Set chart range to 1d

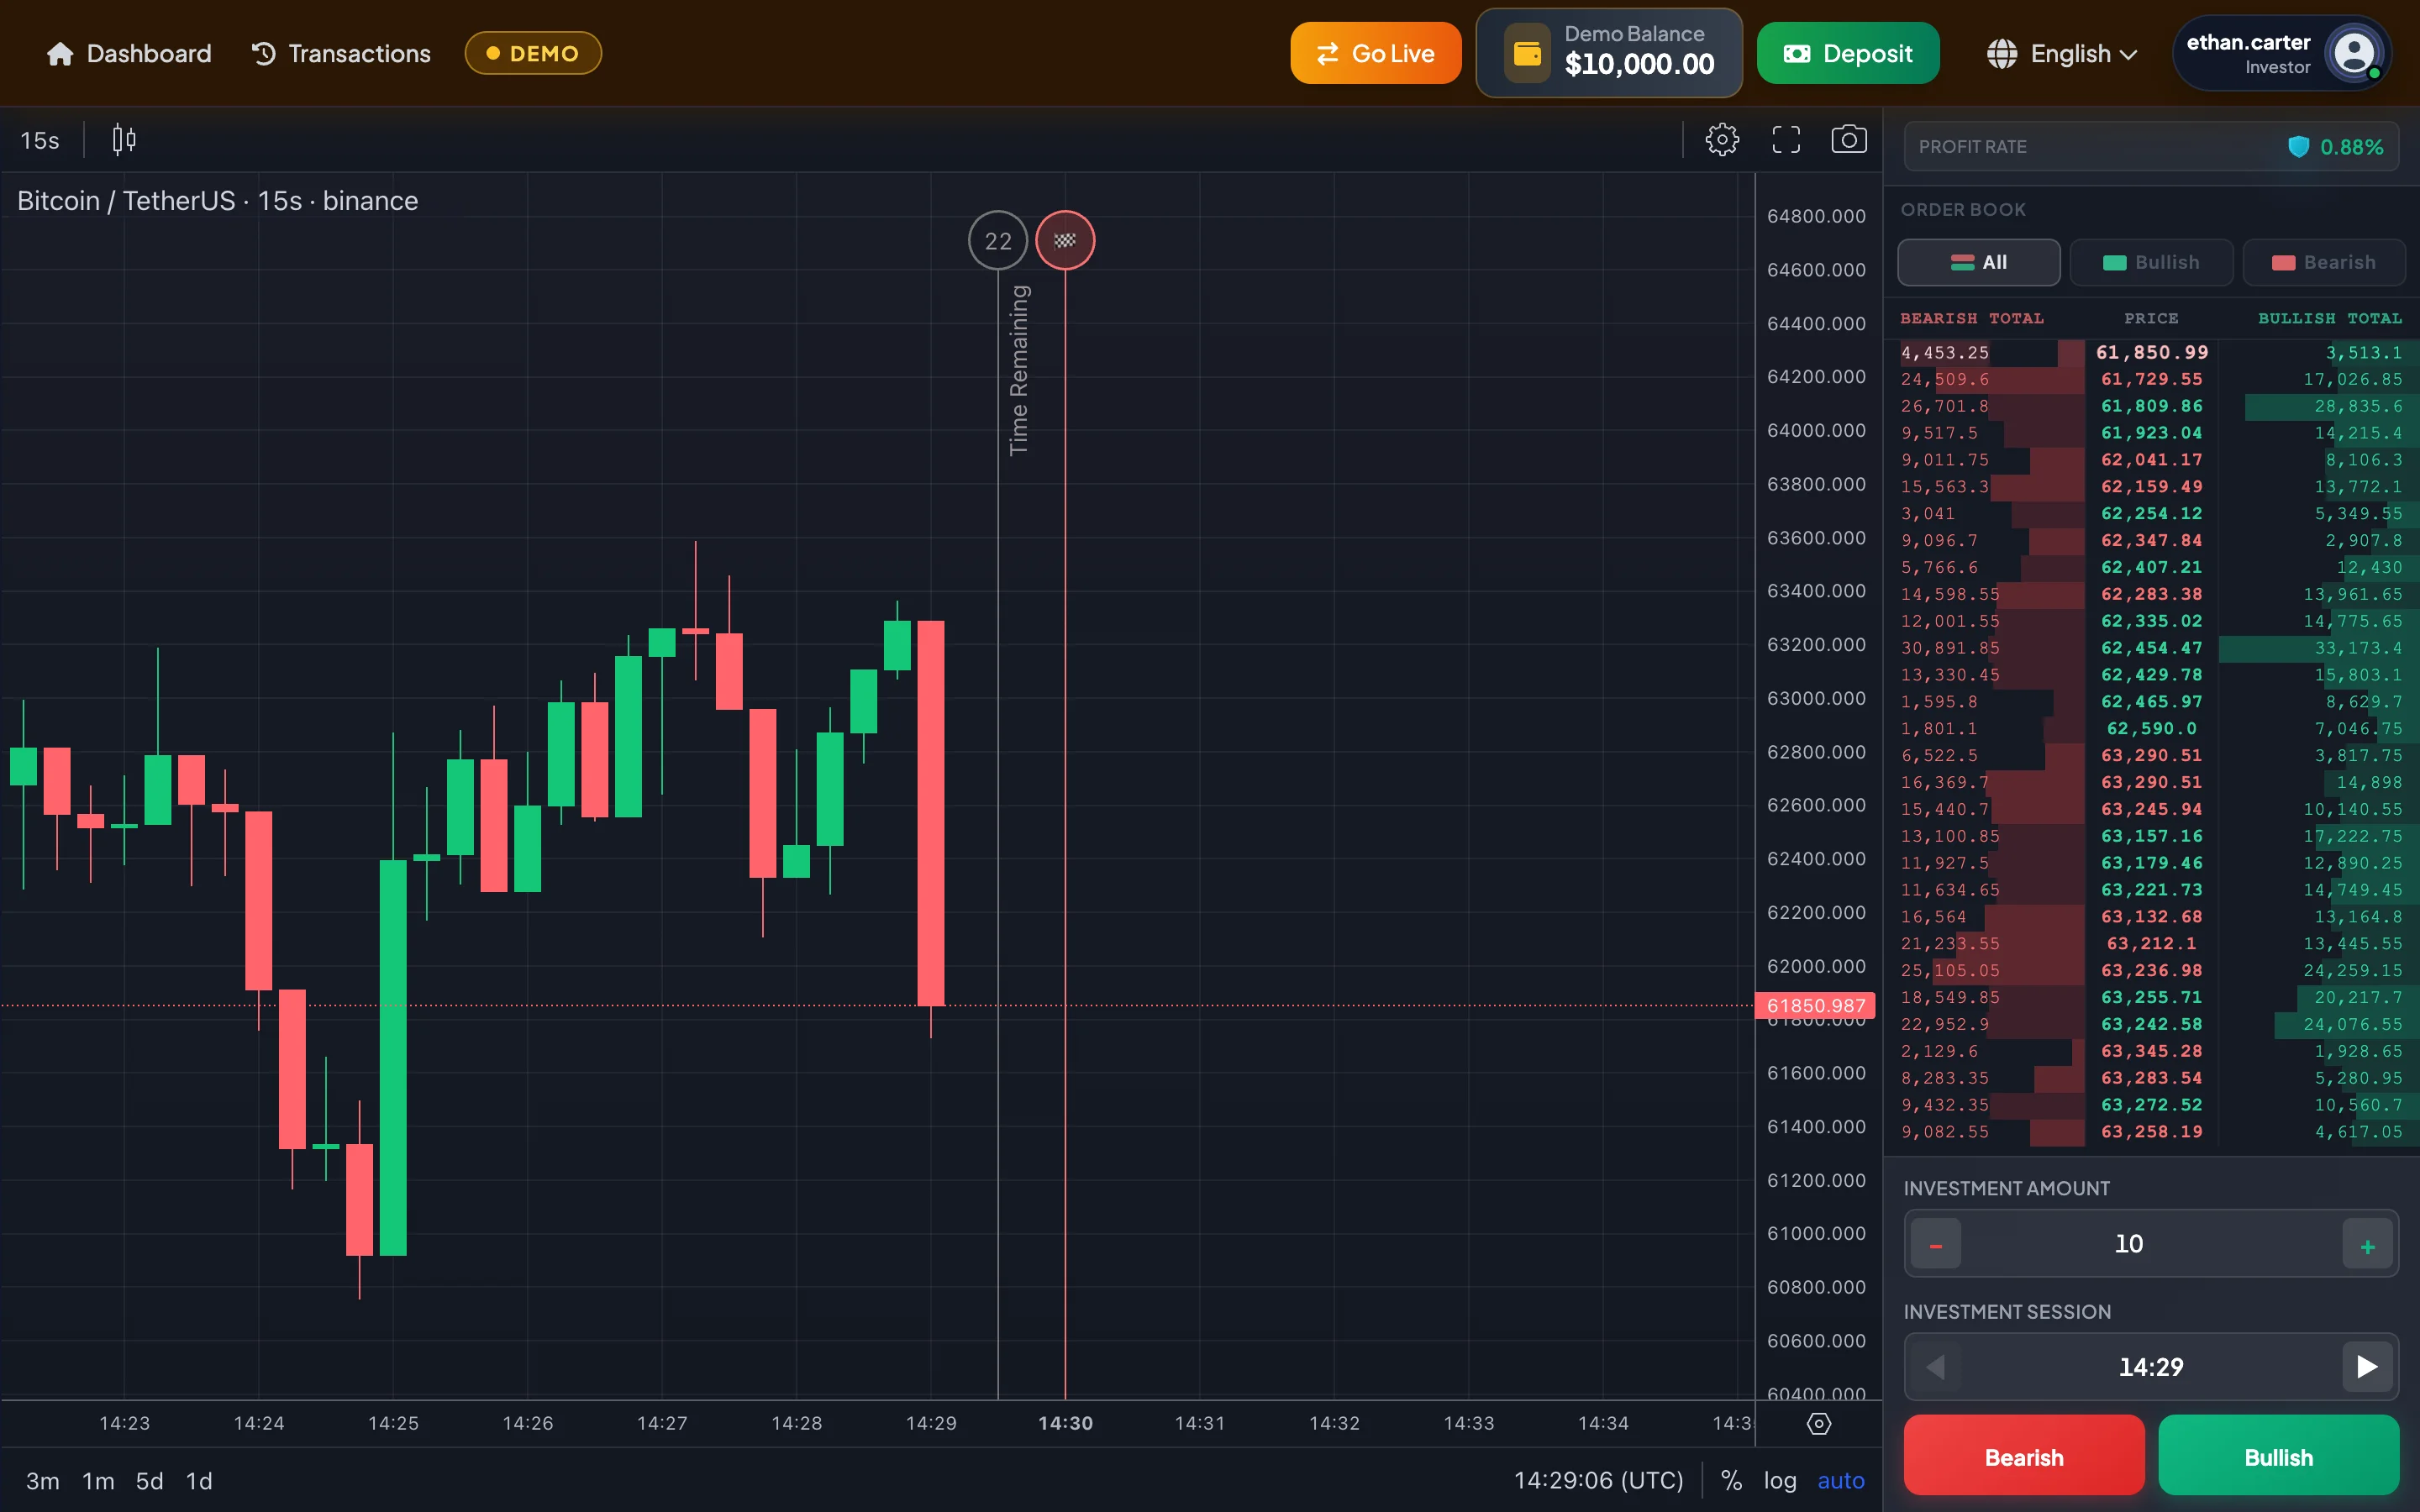(x=199, y=1481)
